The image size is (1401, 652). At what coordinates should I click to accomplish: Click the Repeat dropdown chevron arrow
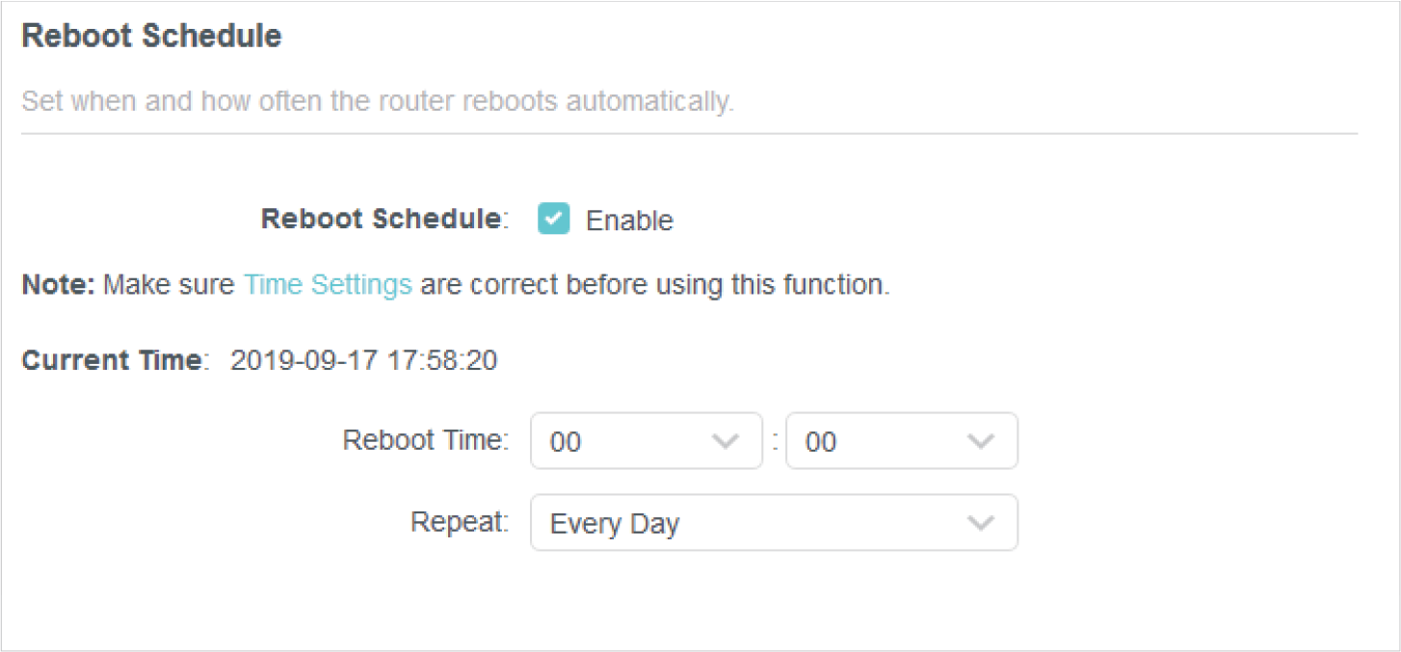pyautogui.click(x=980, y=523)
